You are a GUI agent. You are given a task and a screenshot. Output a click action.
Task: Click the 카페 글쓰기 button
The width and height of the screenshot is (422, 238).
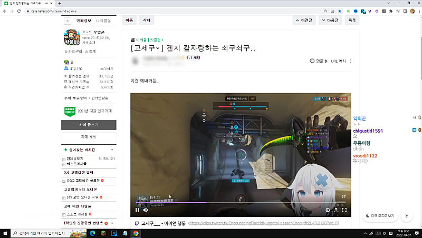(89, 125)
